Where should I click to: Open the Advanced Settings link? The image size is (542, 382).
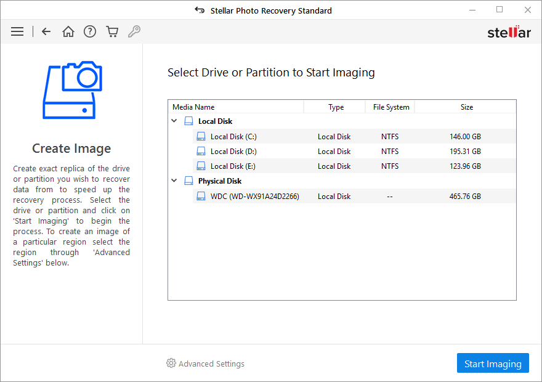click(211, 364)
